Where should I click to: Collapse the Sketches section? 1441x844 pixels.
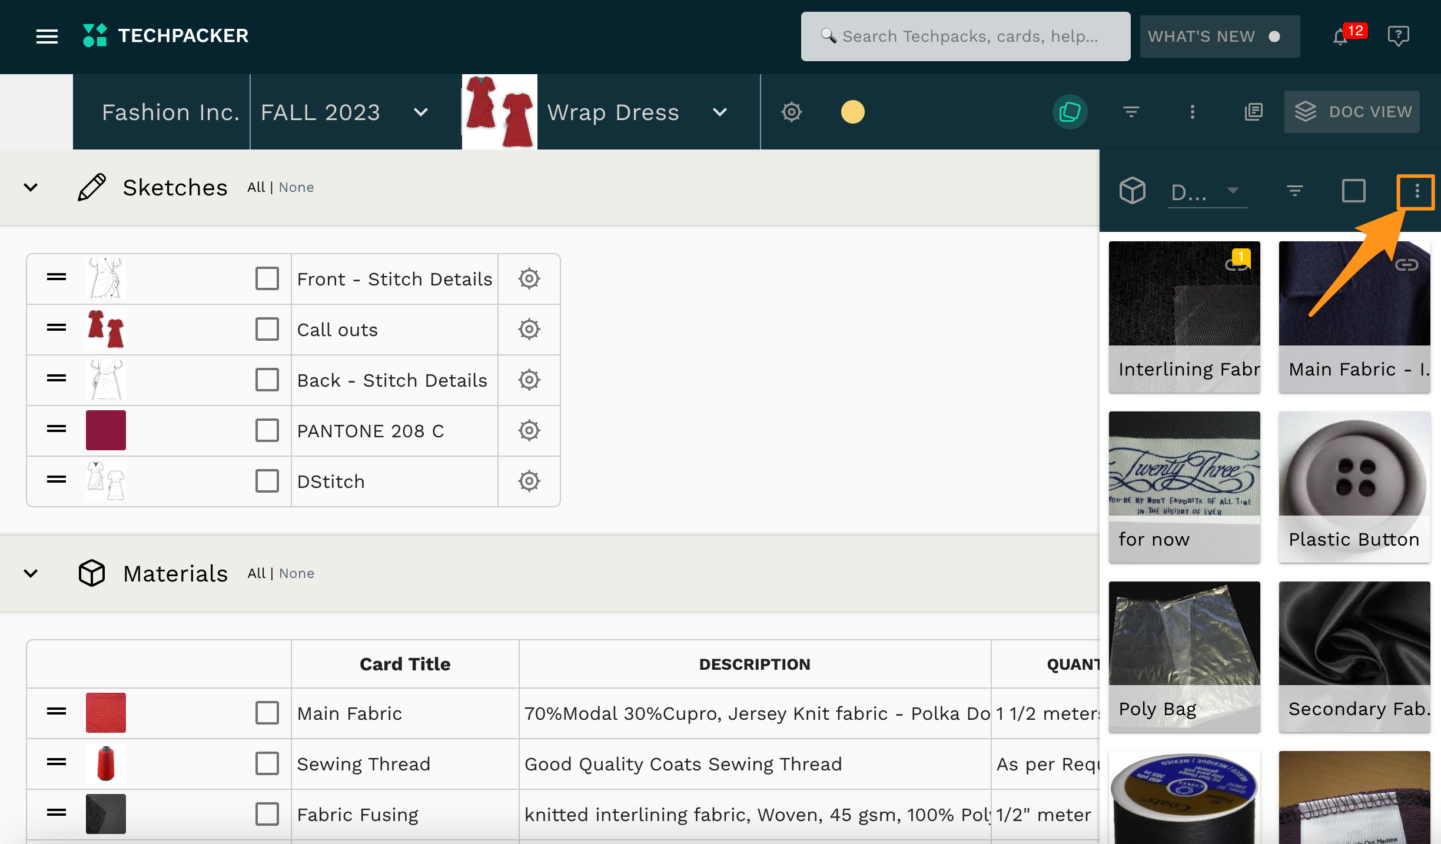tap(31, 188)
